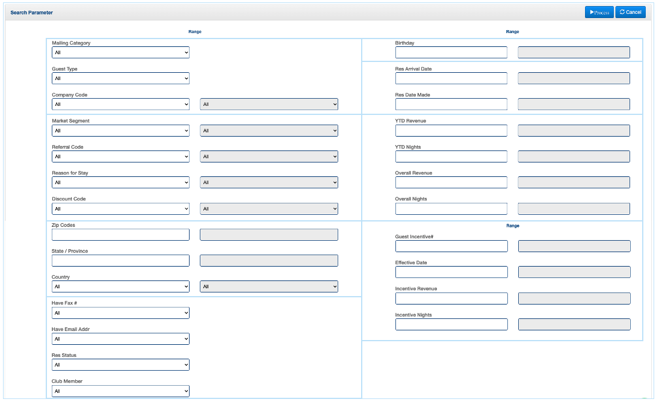Open the first Country dropdown

point(120,286)
